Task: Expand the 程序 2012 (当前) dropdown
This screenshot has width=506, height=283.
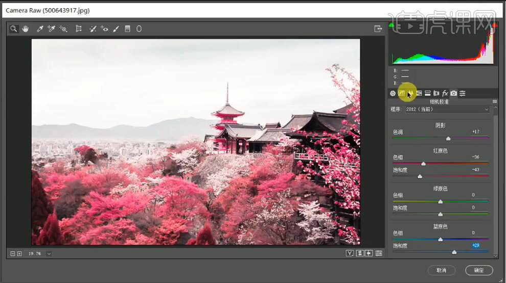Action: tap(447, 110)
